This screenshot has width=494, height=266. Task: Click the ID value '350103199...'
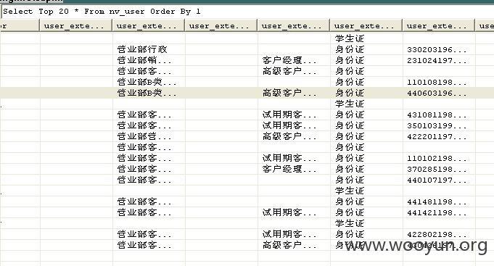pyautogui.click(x=437, y=126)
